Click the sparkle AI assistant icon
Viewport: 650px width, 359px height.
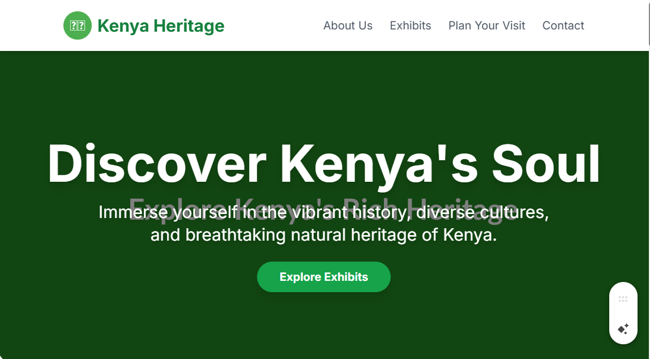623,329
